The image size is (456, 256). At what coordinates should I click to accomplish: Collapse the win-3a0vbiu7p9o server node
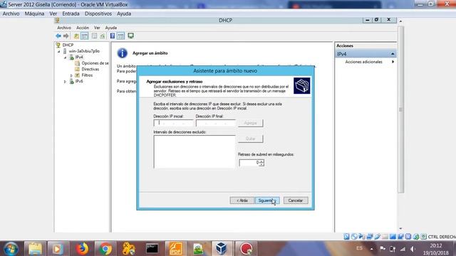[59, 51]
